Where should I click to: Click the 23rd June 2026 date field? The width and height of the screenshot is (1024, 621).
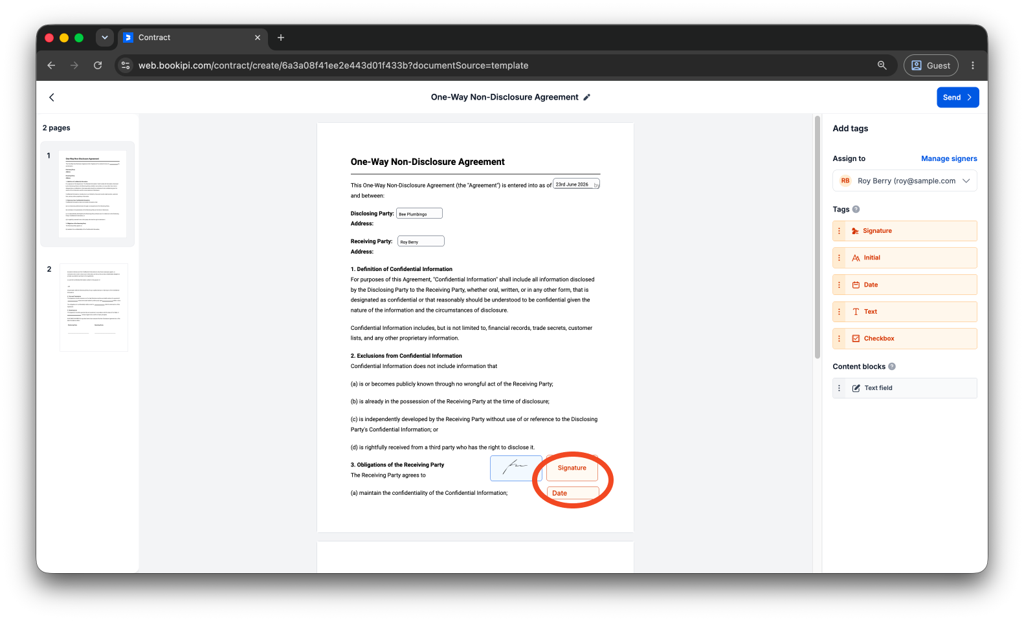[x=576, y=184]
